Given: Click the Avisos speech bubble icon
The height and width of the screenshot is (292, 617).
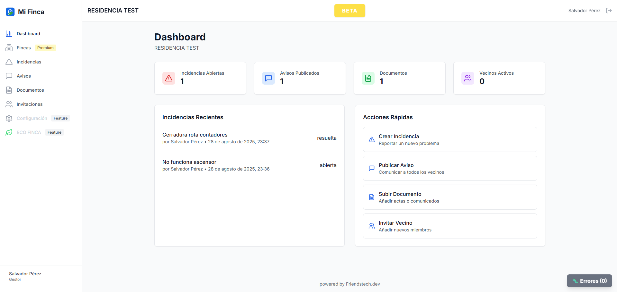Looking at the screenshot, I should 9,76.
